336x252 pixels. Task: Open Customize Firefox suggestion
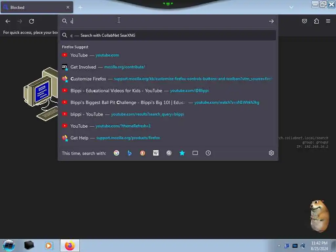click(x=168, y=79)
